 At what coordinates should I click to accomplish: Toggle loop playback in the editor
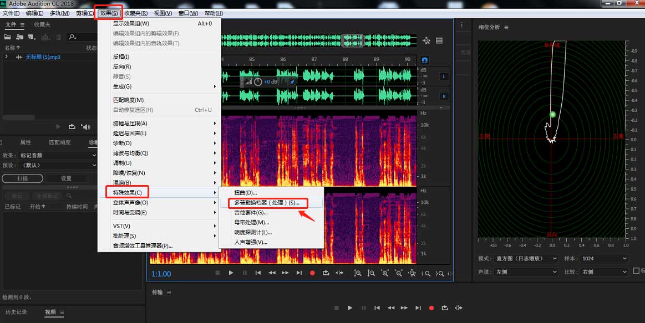pyautogui.click(x=326, y=273)
